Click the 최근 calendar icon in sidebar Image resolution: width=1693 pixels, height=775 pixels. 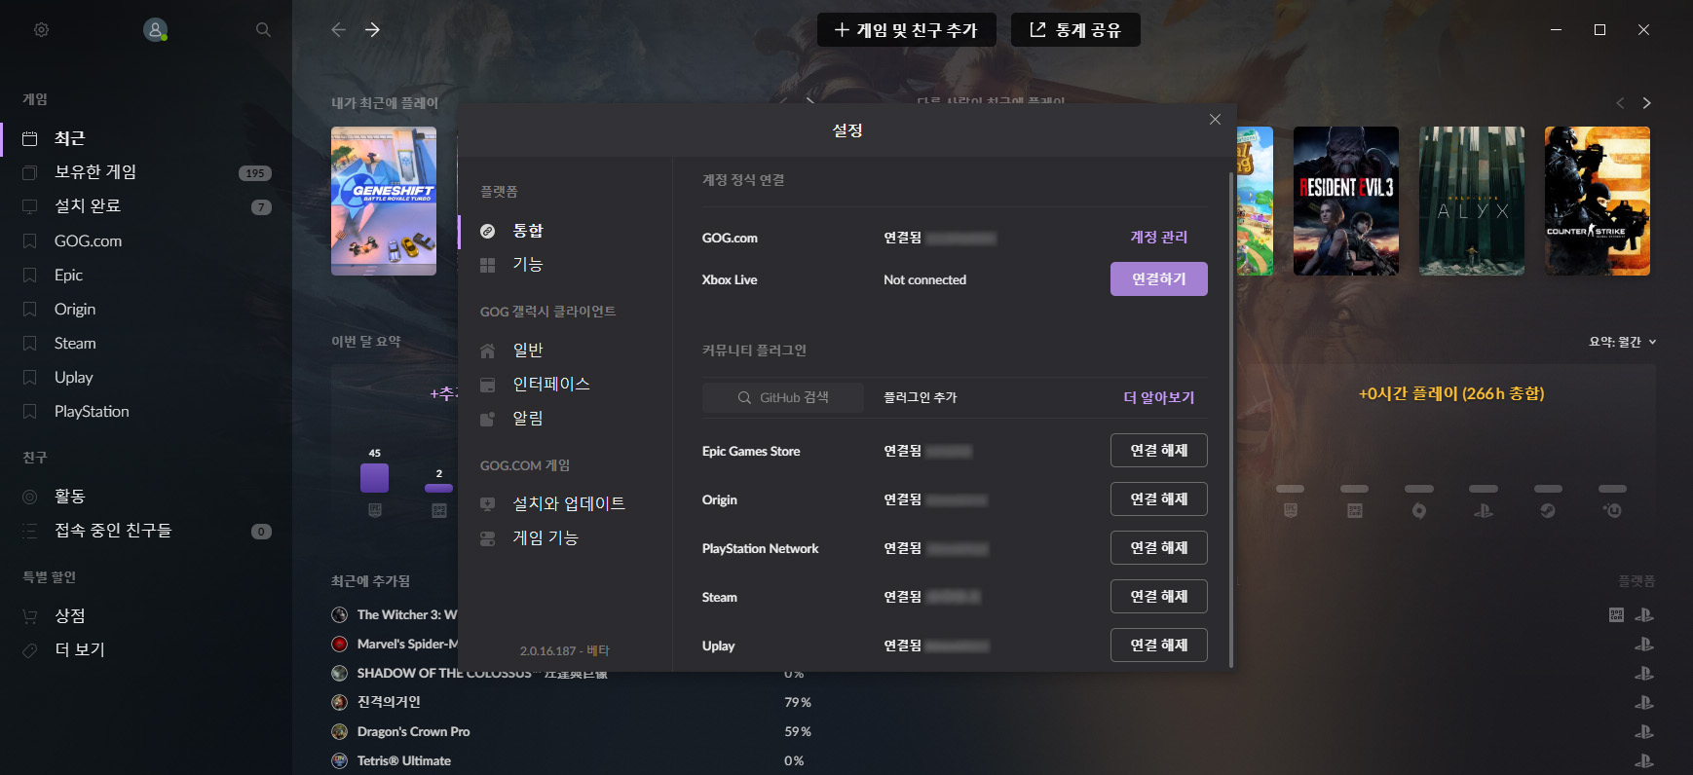[x=30, y=138]
